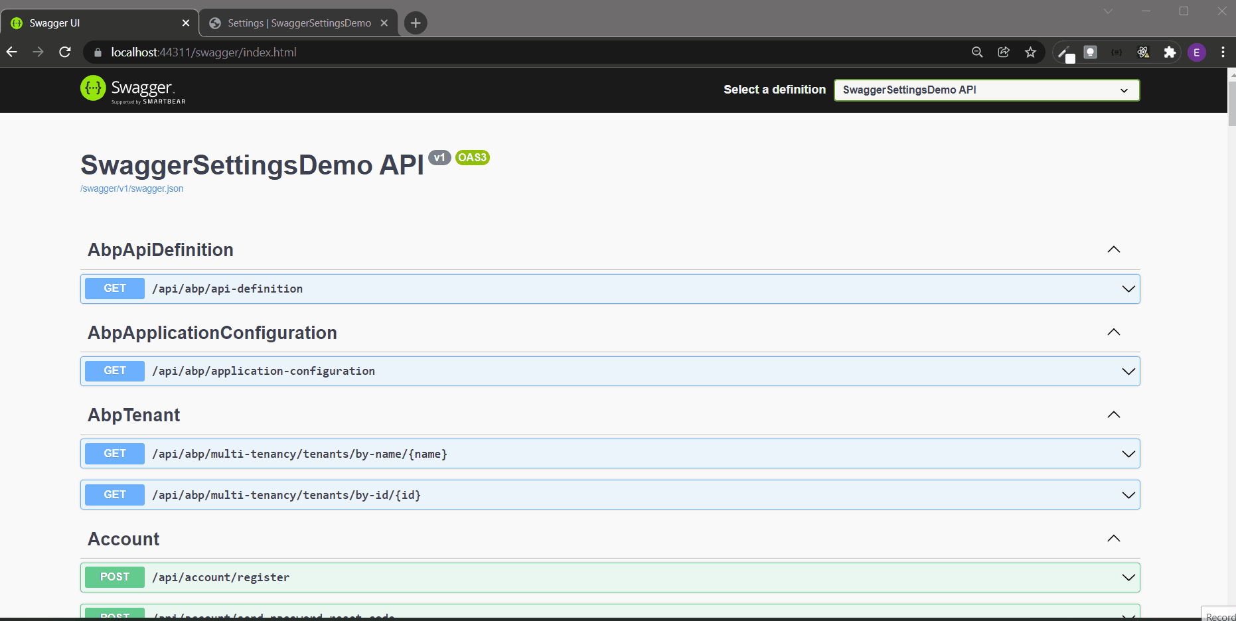1236x621 pixels.
Task: Click the share page icon
Action: click(1004, 52)
